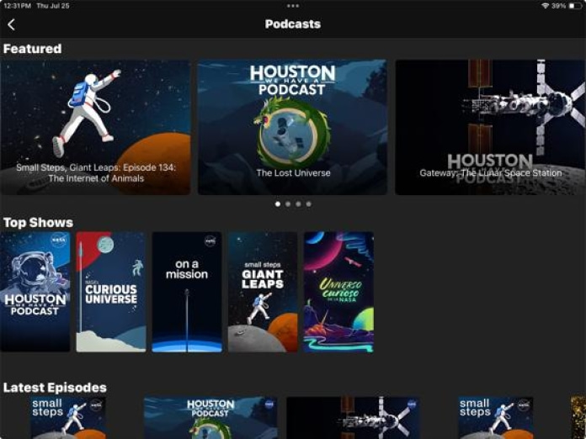Select fourth featured carousel page dot
The image size is (586, 439).
tap(308, 204)
